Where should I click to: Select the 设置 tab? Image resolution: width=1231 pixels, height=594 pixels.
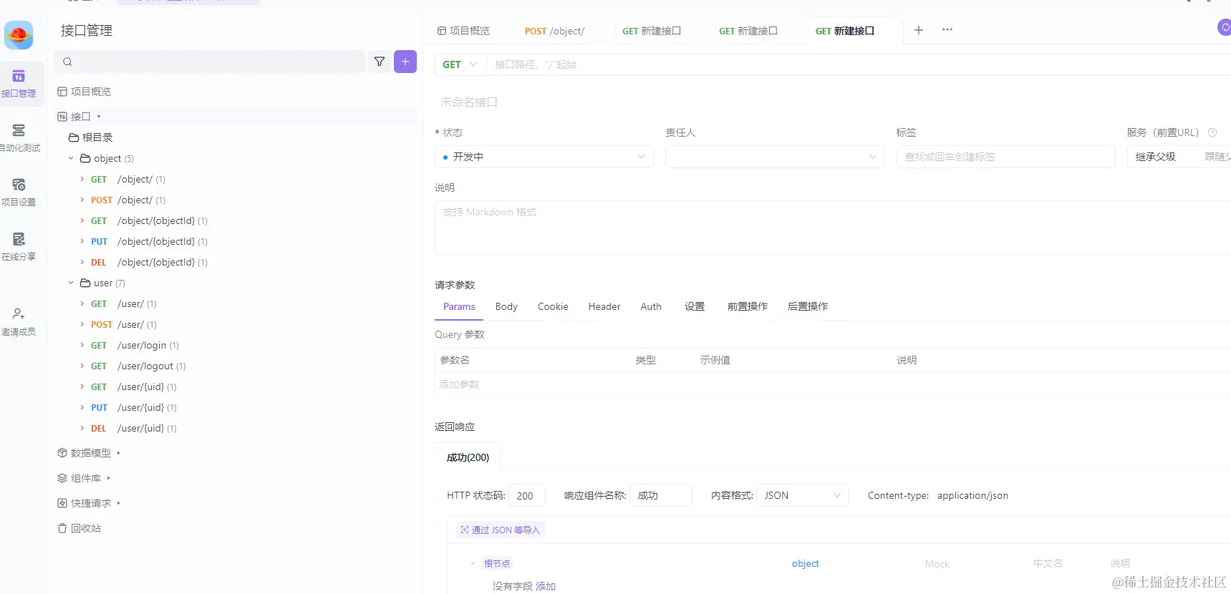point(695,306)
